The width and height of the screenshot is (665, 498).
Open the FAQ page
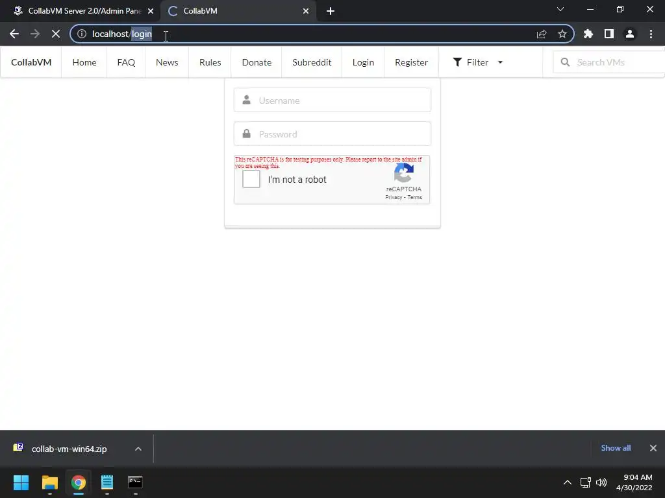point(126,62)
